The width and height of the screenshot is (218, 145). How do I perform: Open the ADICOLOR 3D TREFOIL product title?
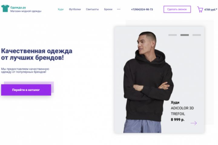182,111
